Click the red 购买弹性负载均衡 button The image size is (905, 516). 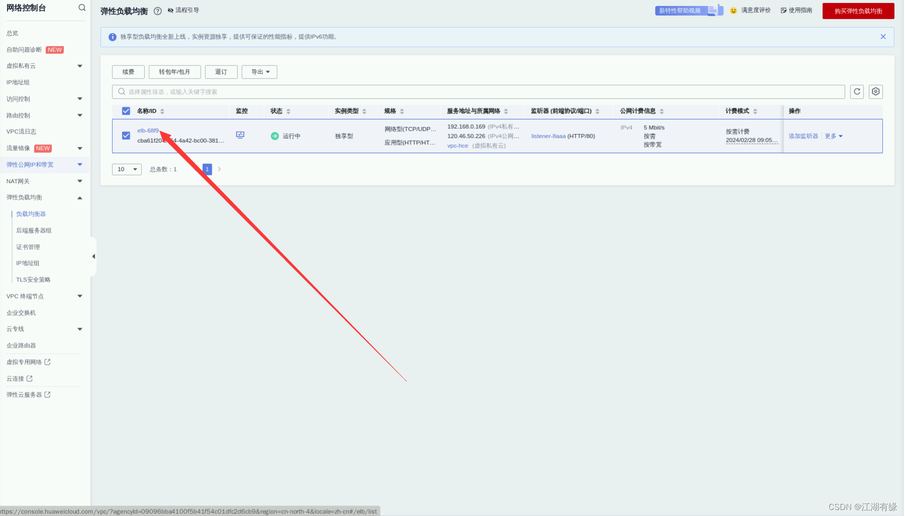[858, 11]
